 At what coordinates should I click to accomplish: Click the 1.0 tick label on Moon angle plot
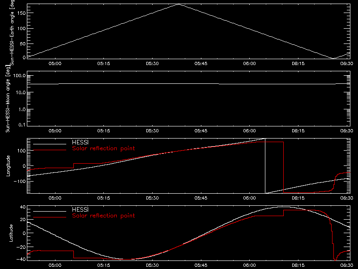coord(22,109)
